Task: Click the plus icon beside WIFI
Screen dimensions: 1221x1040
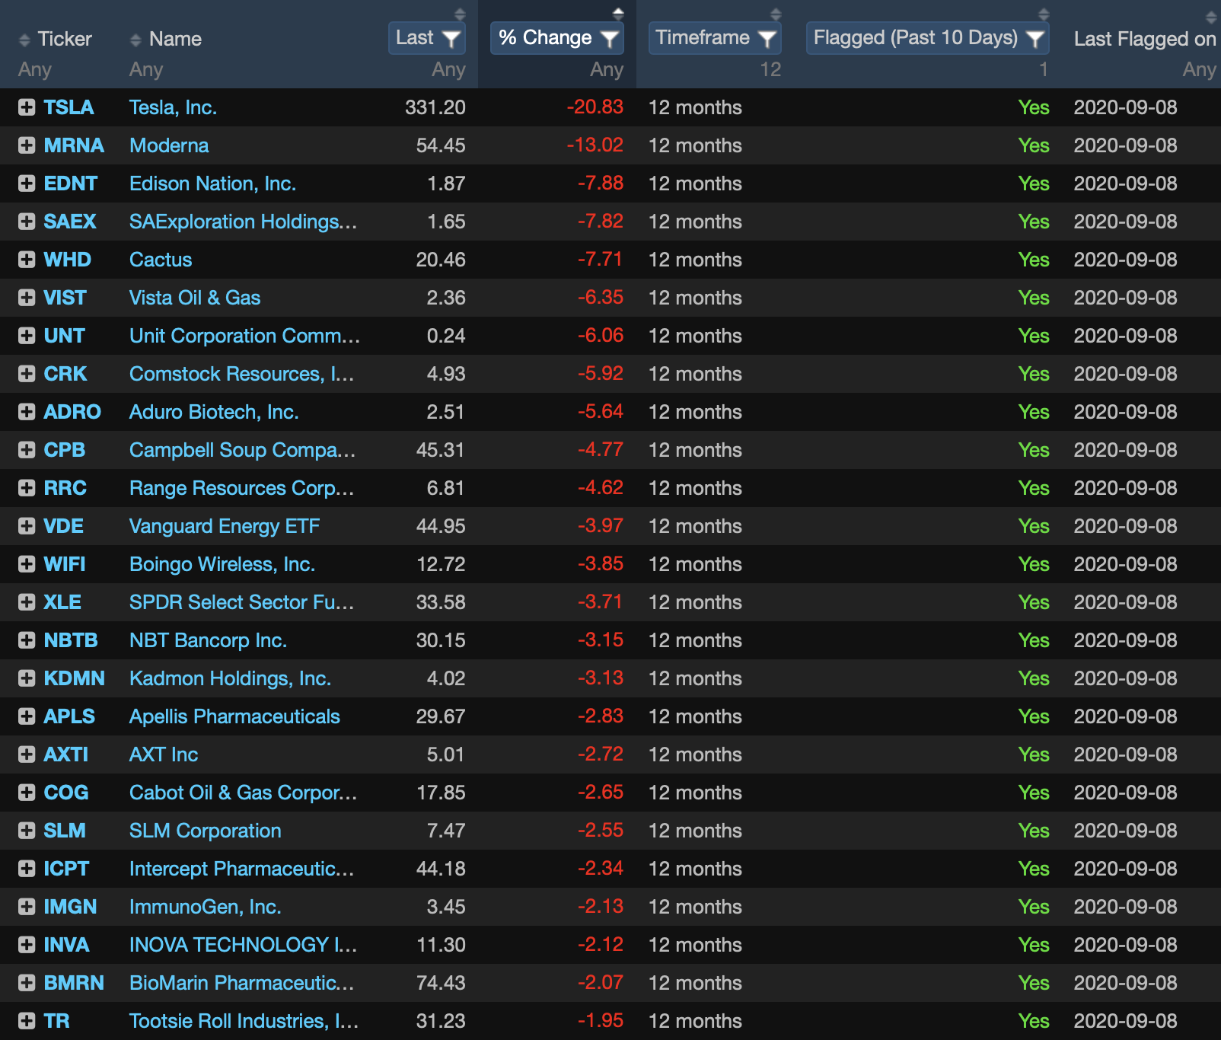Action: coord(27,564)
